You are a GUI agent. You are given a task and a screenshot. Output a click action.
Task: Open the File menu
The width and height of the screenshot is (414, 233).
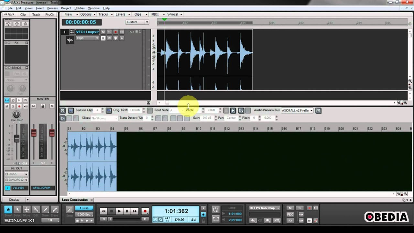(x=10, y=8)
